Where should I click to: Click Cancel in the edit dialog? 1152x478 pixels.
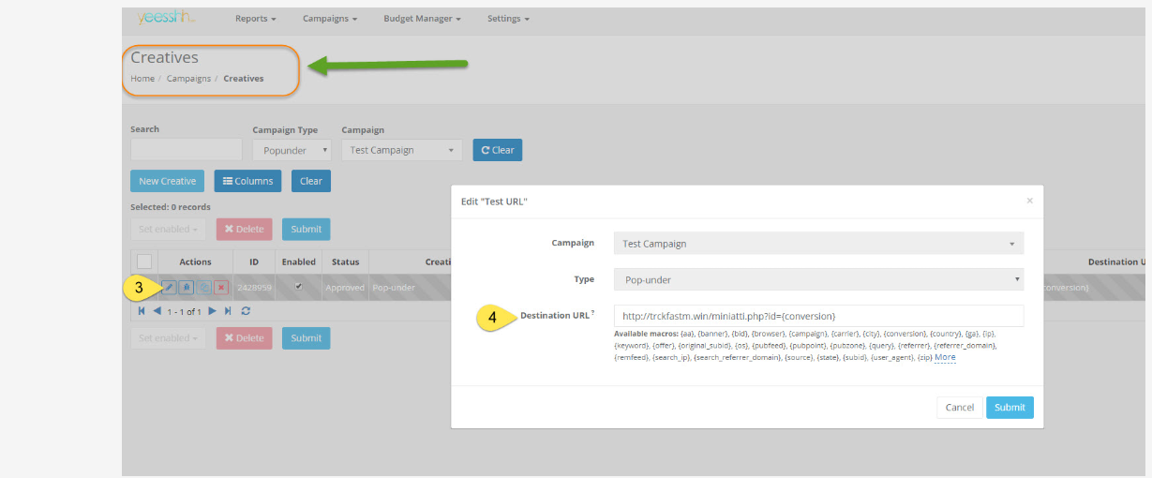(x=959, y=408)
